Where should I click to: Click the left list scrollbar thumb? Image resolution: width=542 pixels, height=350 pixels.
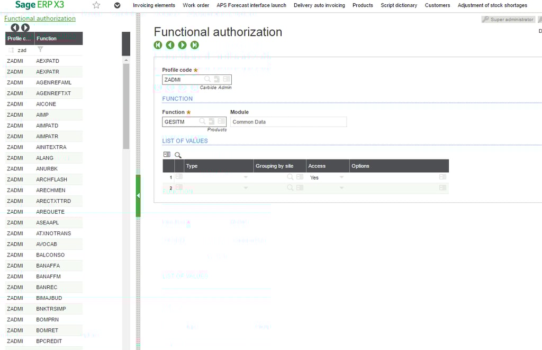click(x=126, y=106)
